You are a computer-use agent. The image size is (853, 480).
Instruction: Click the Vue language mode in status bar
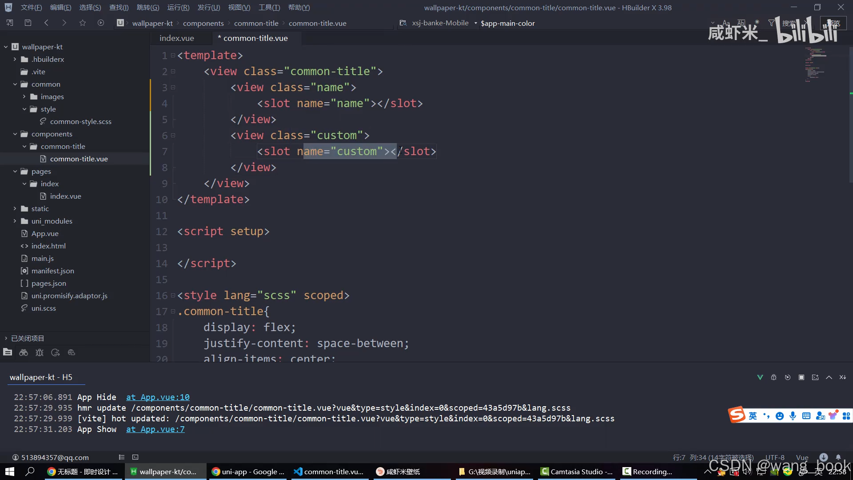[802, 457]
